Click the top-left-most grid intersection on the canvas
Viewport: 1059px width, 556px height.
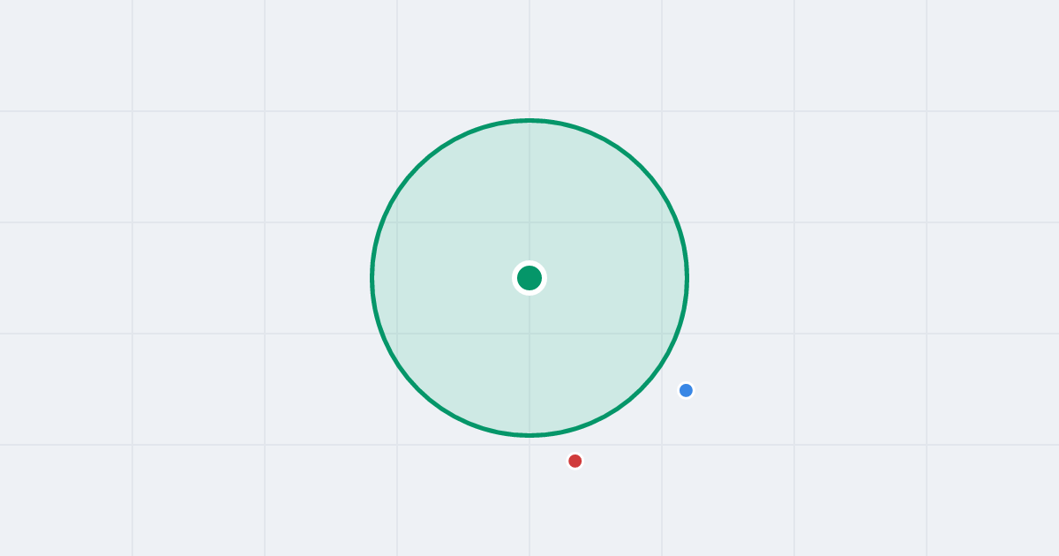(x=132, y=111)
